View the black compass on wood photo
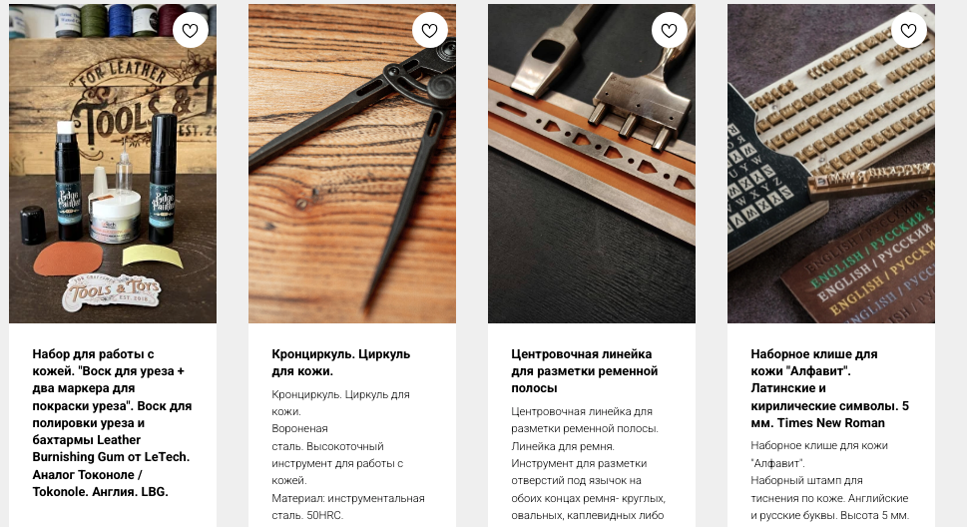Image resolution: width=967 pixels, height=527 pixels. coord(352,164)
